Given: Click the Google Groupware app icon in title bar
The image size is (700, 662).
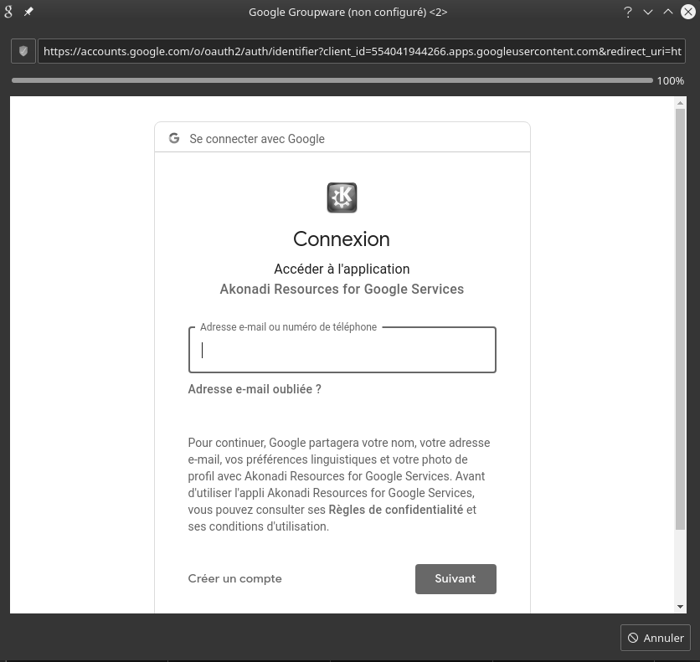Looking at the screenshot, I should [8, 12].
